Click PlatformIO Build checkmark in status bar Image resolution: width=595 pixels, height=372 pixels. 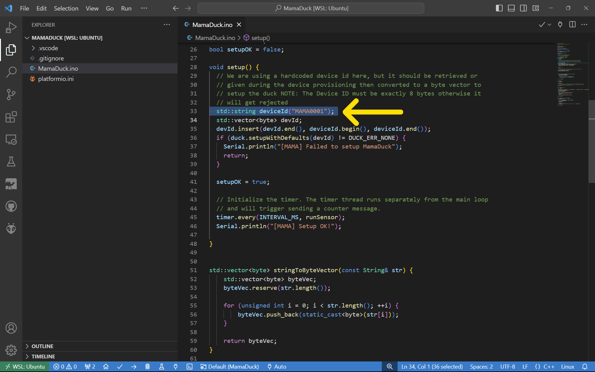pos(120,367)
